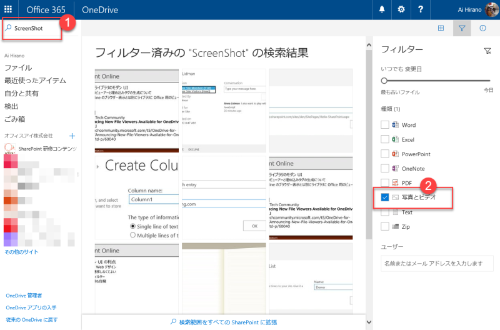Screen dimensions: 500x330
Task: Enable the PDF filter checkbox
Action: (385, 182)
